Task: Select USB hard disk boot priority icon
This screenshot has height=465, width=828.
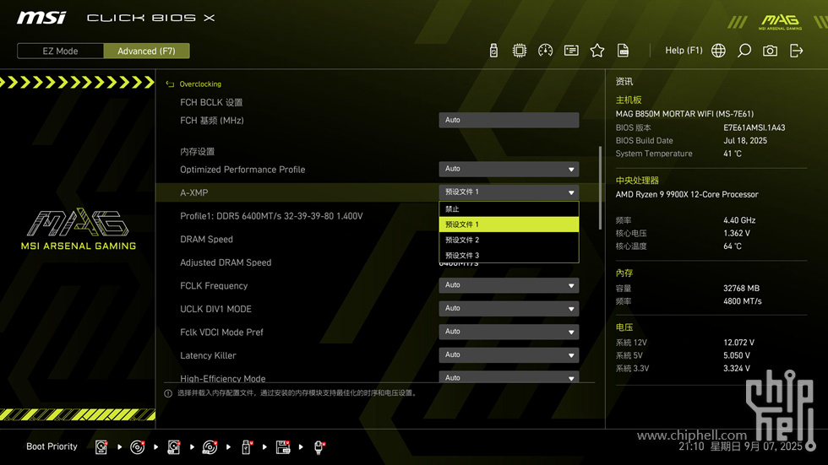Action: [174, 447]
